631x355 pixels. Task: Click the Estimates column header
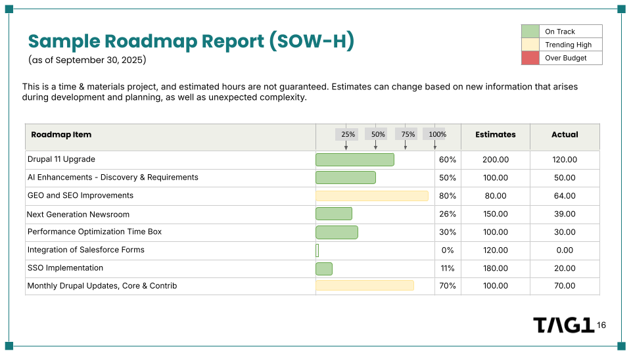(x=495, y=135)
